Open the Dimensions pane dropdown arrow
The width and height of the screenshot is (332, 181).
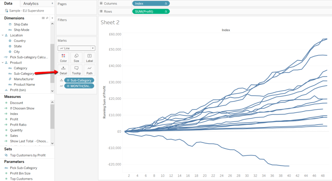pyautogui.click(x=52, y=18)
